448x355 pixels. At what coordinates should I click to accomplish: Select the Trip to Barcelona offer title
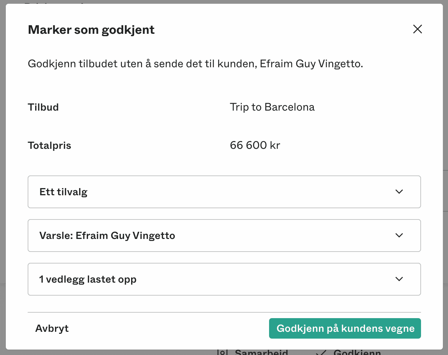click(x=272, y=107)
